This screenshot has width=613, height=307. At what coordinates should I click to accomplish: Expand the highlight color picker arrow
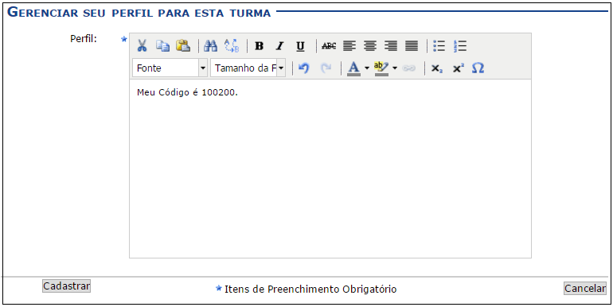click(x=395, y=68)
